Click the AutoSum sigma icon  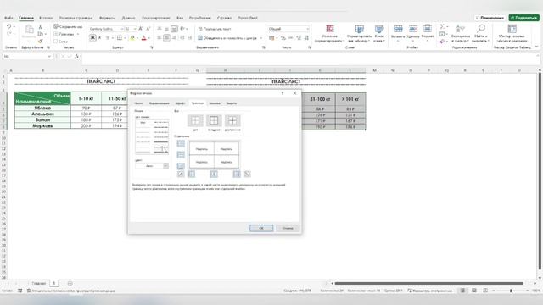pyautogui.click(x=442, y=26)
